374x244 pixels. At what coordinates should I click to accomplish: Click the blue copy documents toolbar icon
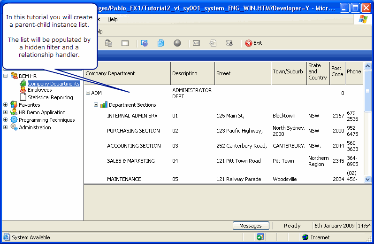pyautogui.click(x=161, y=43)
